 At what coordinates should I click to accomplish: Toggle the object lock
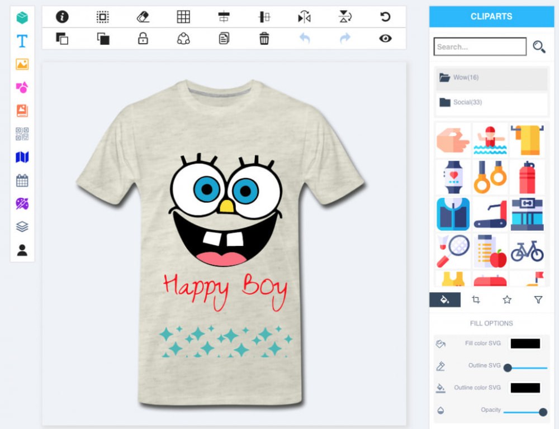point(143,38)
